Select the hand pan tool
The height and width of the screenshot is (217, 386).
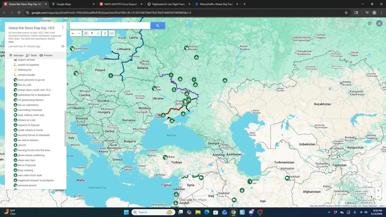tap(86, 33)
